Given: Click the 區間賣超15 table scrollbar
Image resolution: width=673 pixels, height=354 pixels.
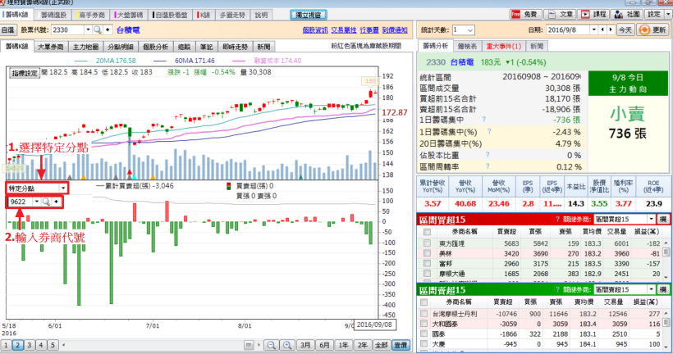Looking at the screenshot, I should coord(666,330).
